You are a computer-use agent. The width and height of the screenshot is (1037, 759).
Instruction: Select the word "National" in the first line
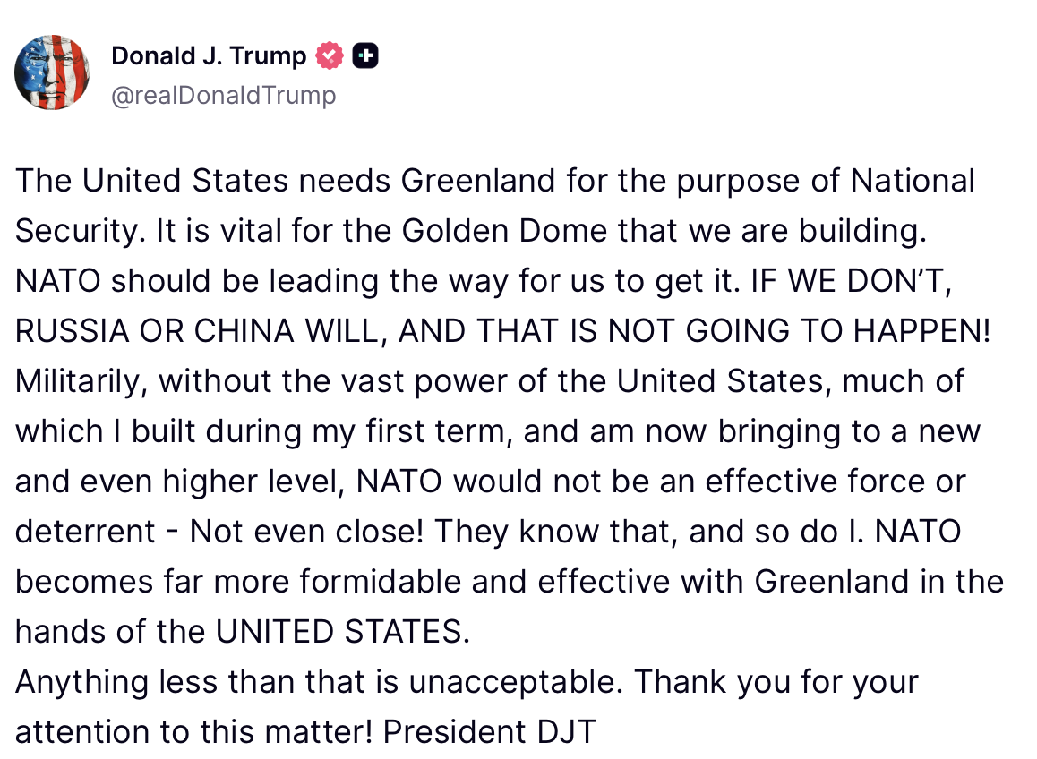click(912, 182)
